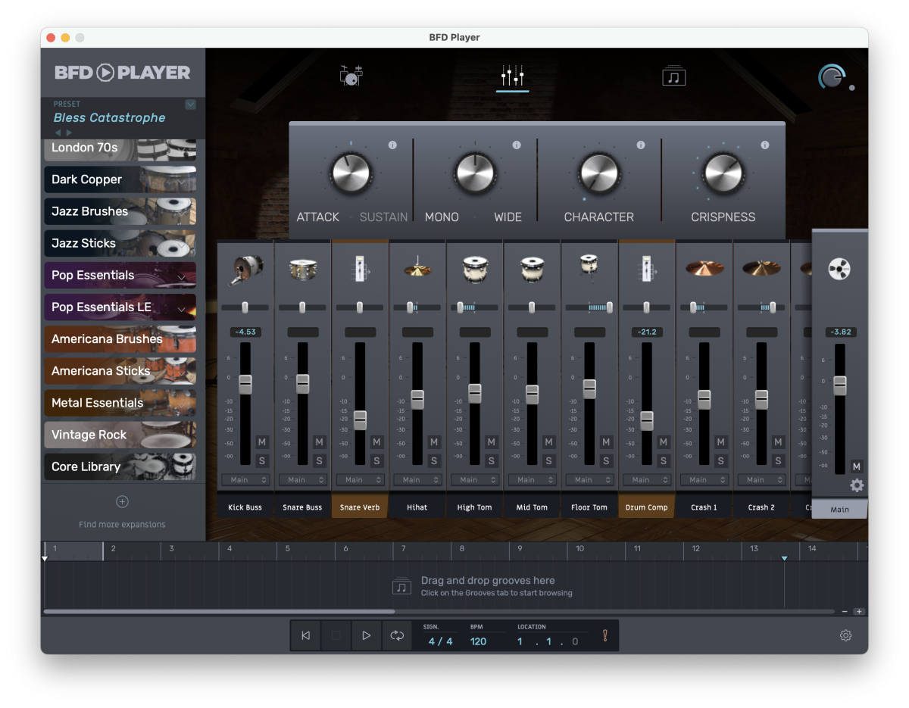The width and height of the screenshot is (909, 708).
Task: Click the Snare Buss pan slider handle
Action: point(302,307)
